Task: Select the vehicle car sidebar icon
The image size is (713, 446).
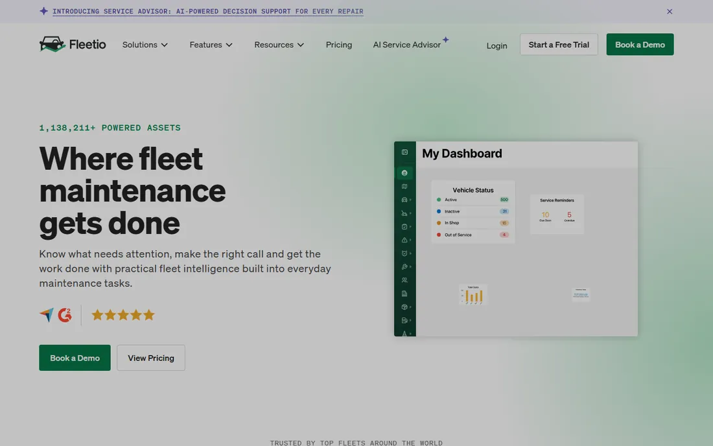Action: click(x=404, y=200)
